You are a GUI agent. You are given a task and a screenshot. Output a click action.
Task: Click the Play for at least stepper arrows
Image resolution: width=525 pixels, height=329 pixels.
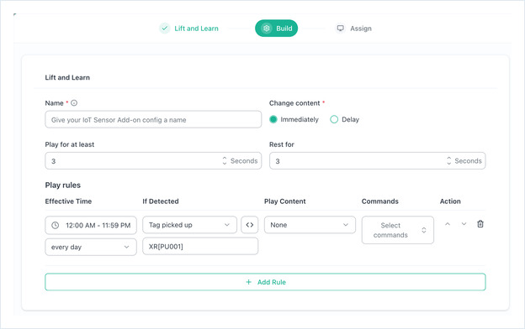[x=225, y=160]
